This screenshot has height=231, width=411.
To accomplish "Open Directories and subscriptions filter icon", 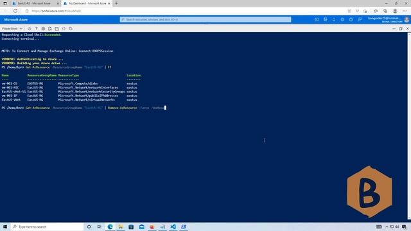I will click(326, 20).
